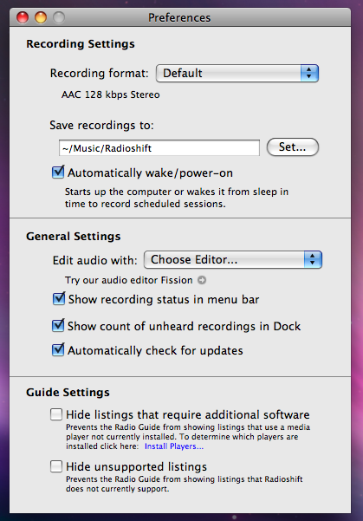363x521 pixels.
Task: Click the gray disabled zoom button
Action: click(x=59, y=17)
